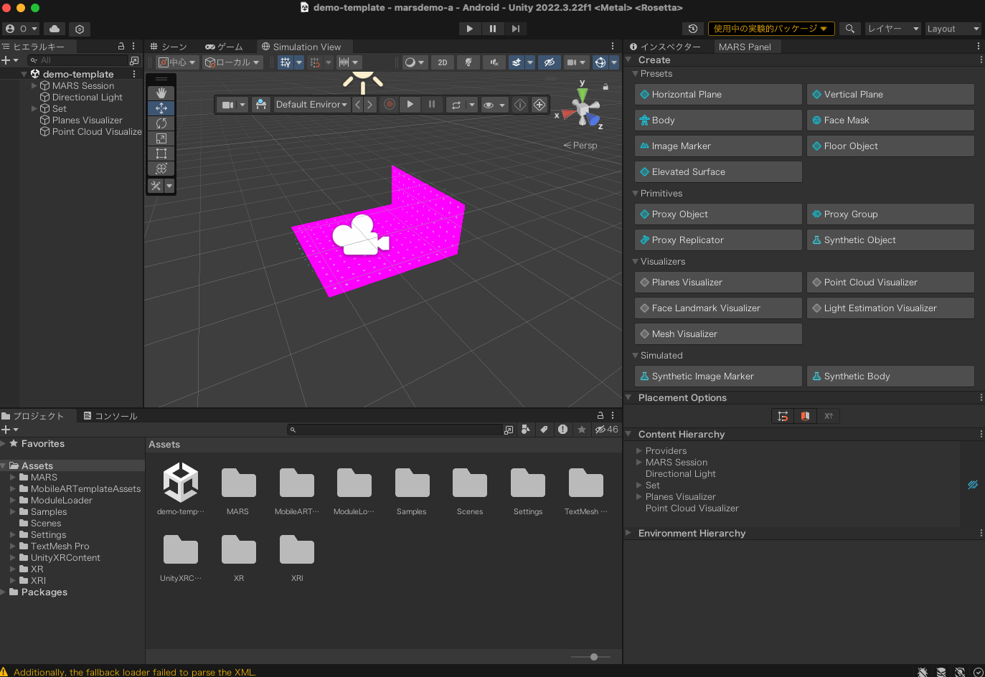Create a Face Mask preset

pyautogui.click(x=890, y=120)
